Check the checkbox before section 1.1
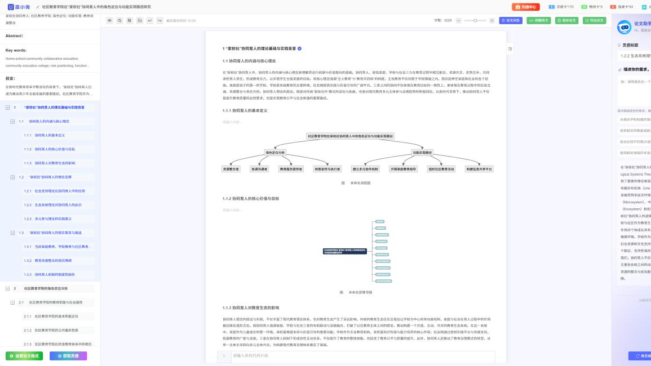 pyautogui.click(x=13, y=122)
